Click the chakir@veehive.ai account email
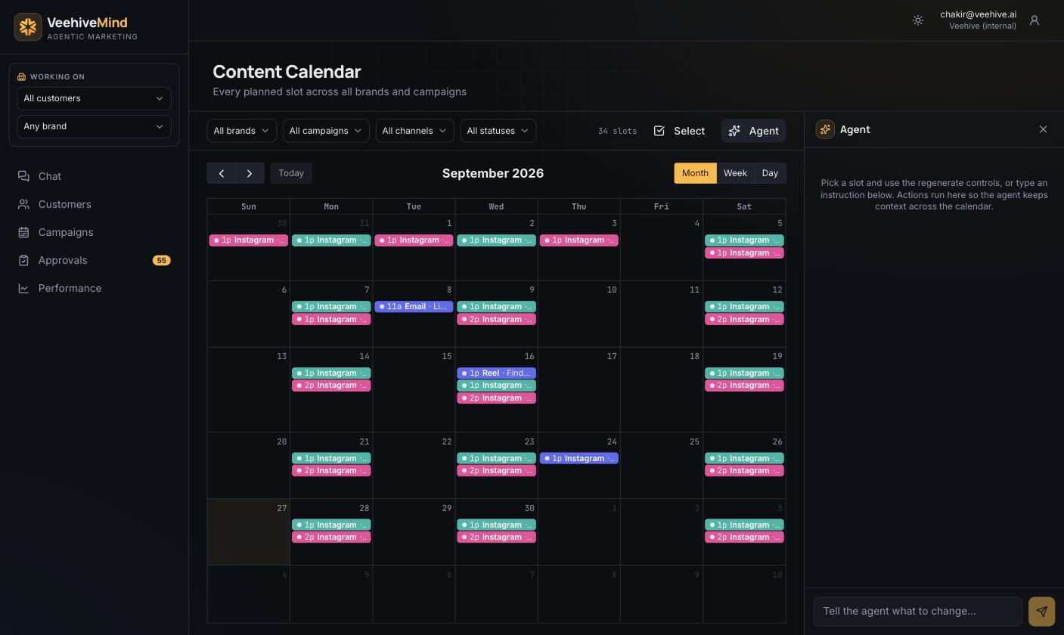Viewport: 1064px width, 635px height. point(978,14)
